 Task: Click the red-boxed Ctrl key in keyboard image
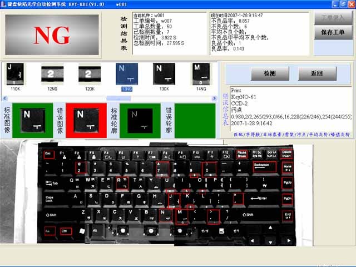point(66,231)
